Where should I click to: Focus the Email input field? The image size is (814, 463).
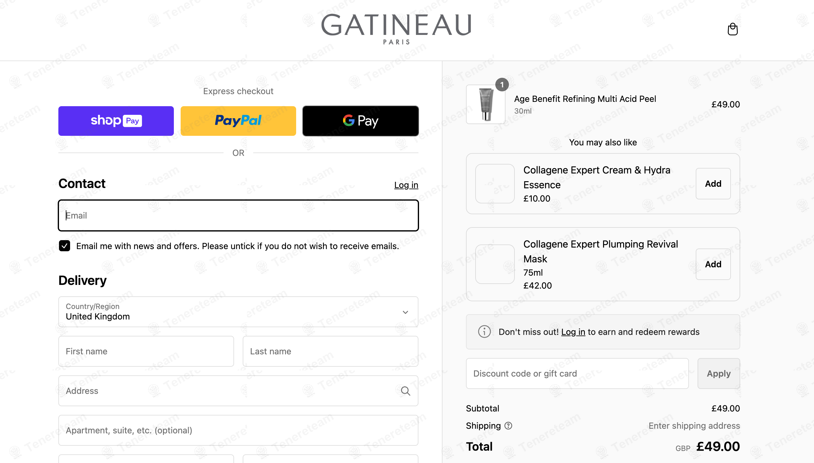(x=238, y=215)
